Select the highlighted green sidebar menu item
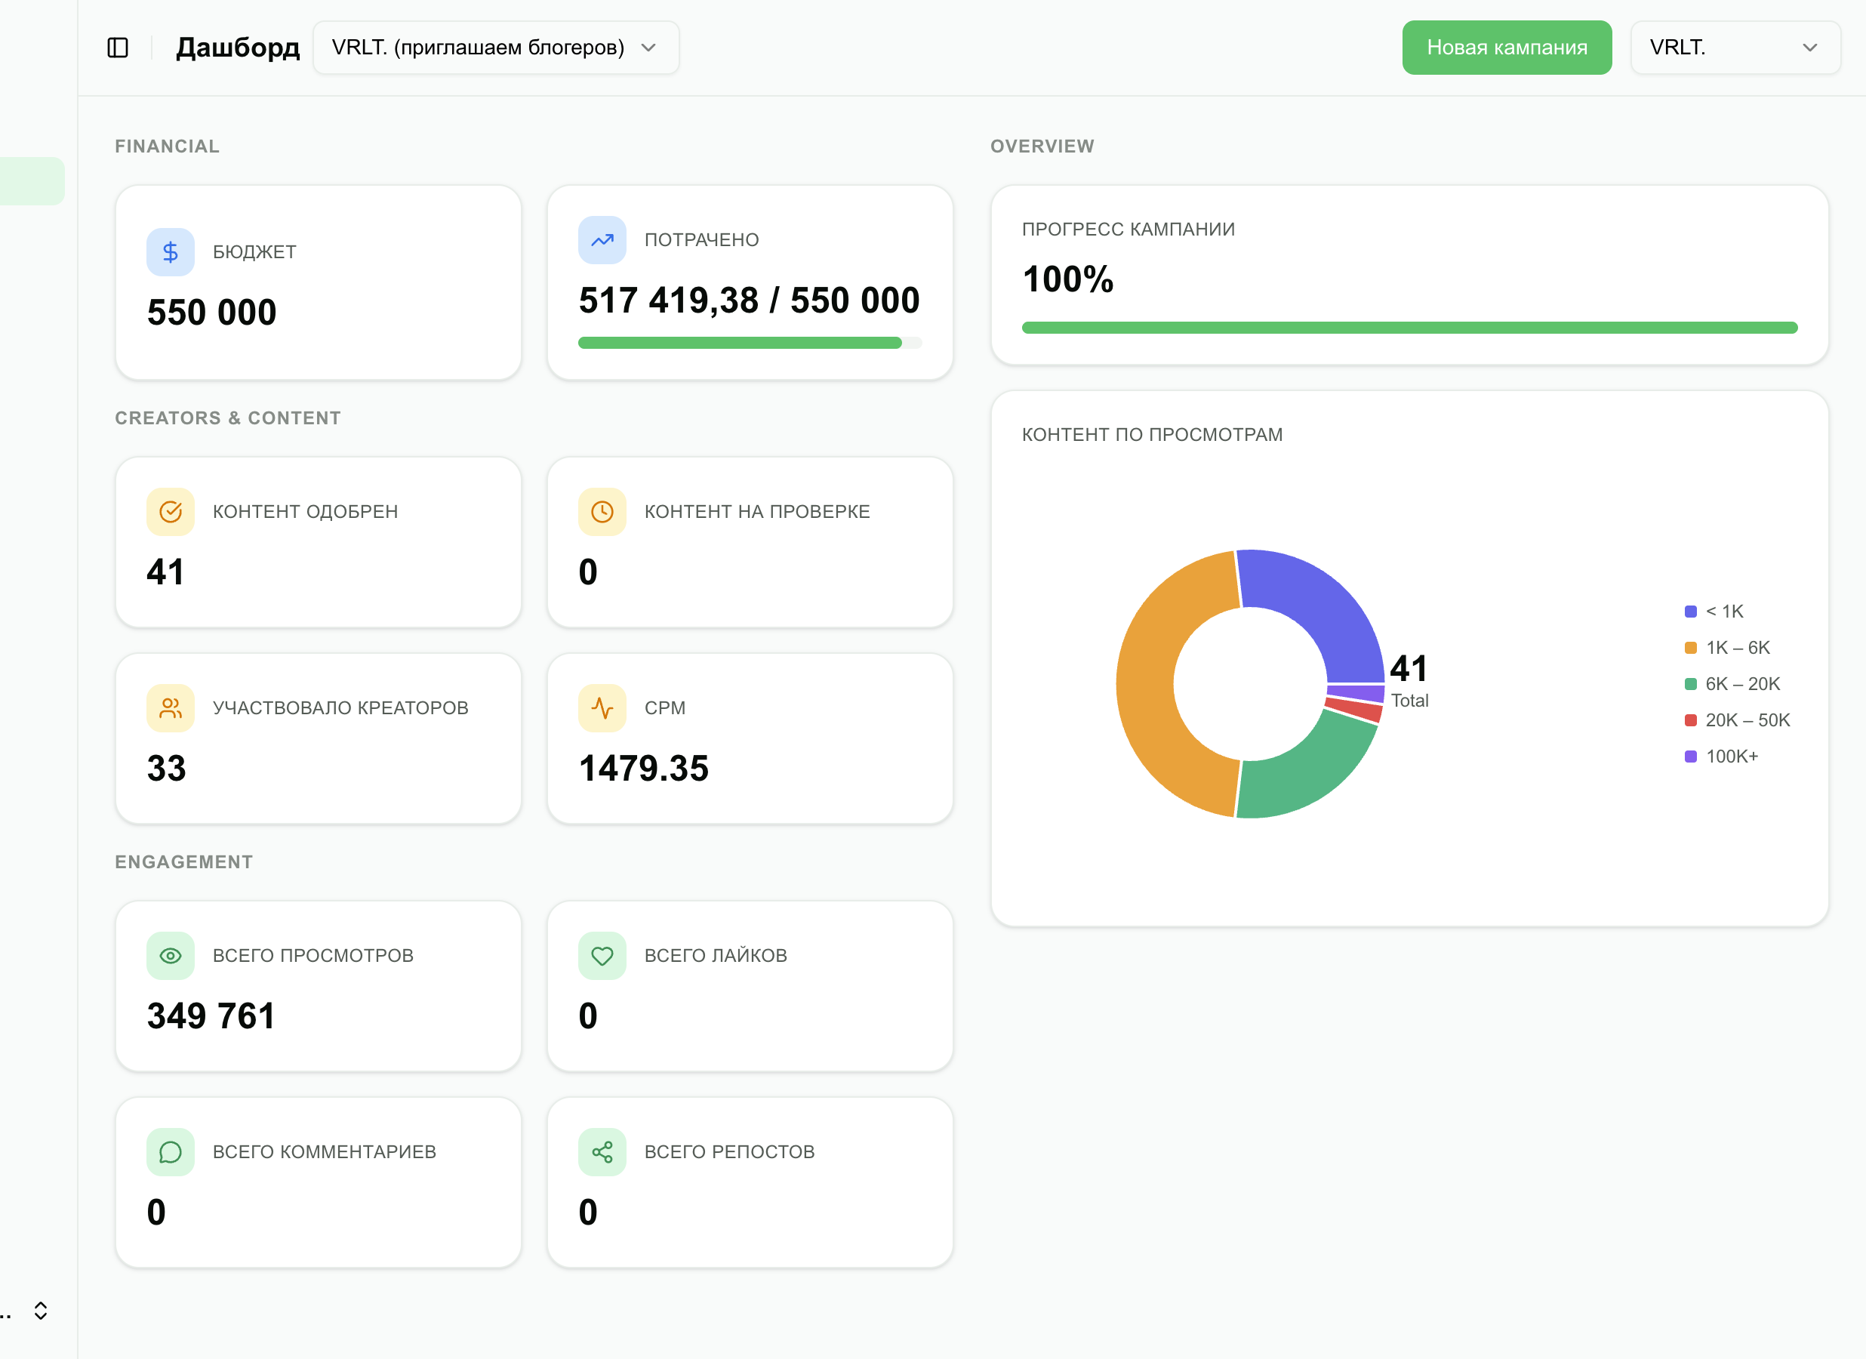The height and width of the screenshot is (1359, 1866). coord(32,181)
